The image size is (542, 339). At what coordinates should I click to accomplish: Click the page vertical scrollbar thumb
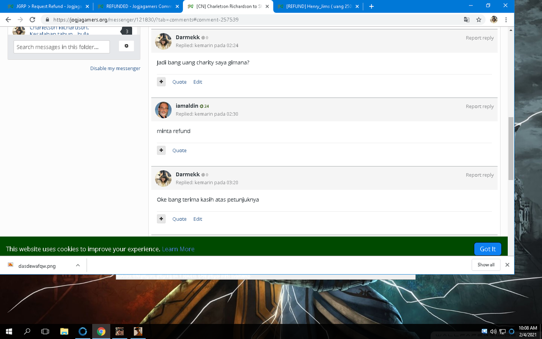(x=511, y=148)
